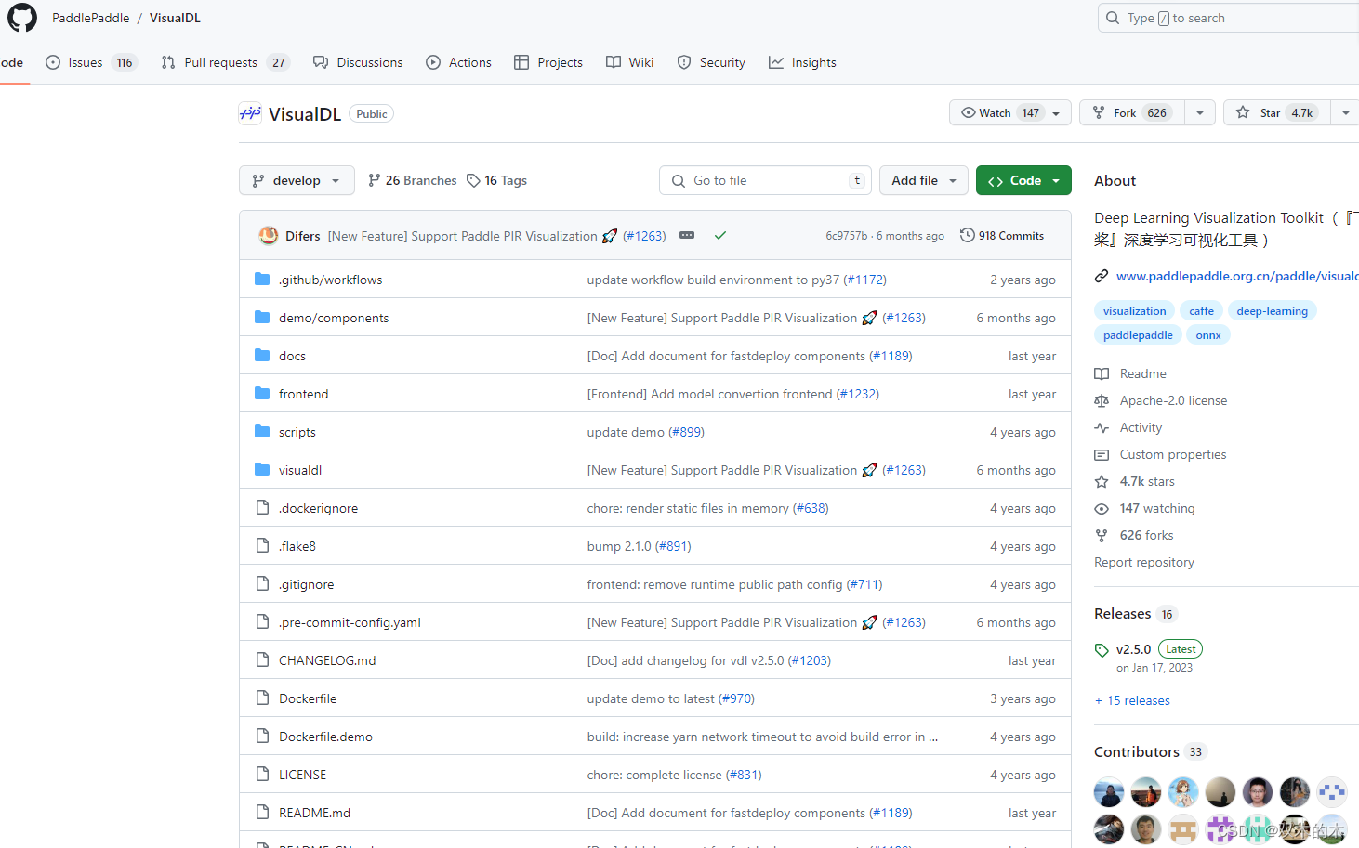Click the VisualDL repository avatar icon
Screen dimensions: 1359x848
pos(250,113)
